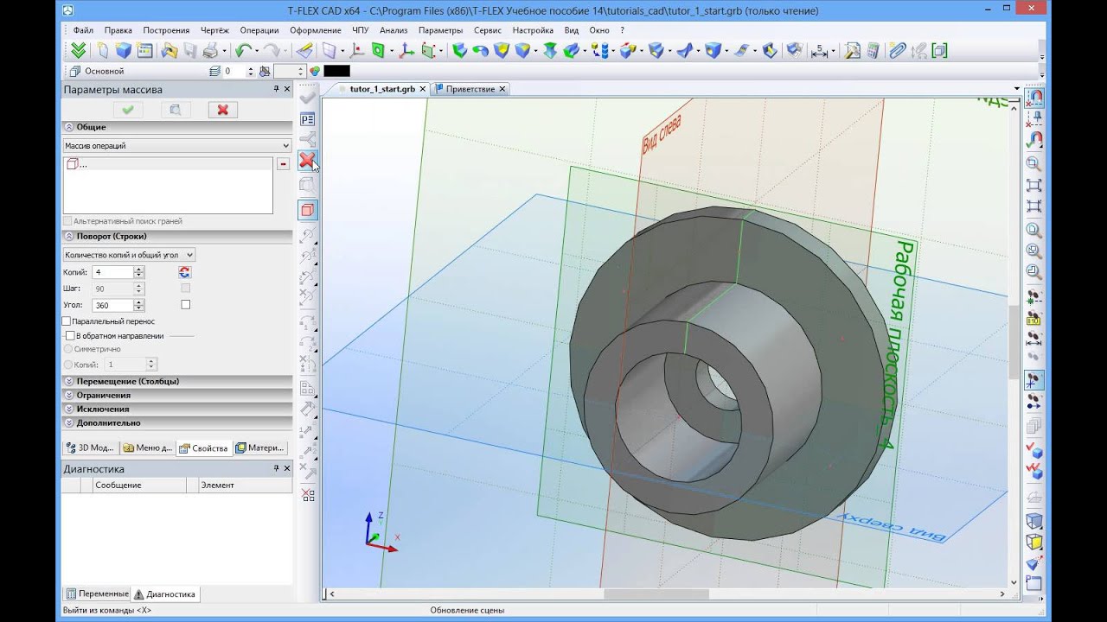Click the paperclip attachment icon
The width and height of the screenshot is (1107, 622).
click(x=897, y=50)
